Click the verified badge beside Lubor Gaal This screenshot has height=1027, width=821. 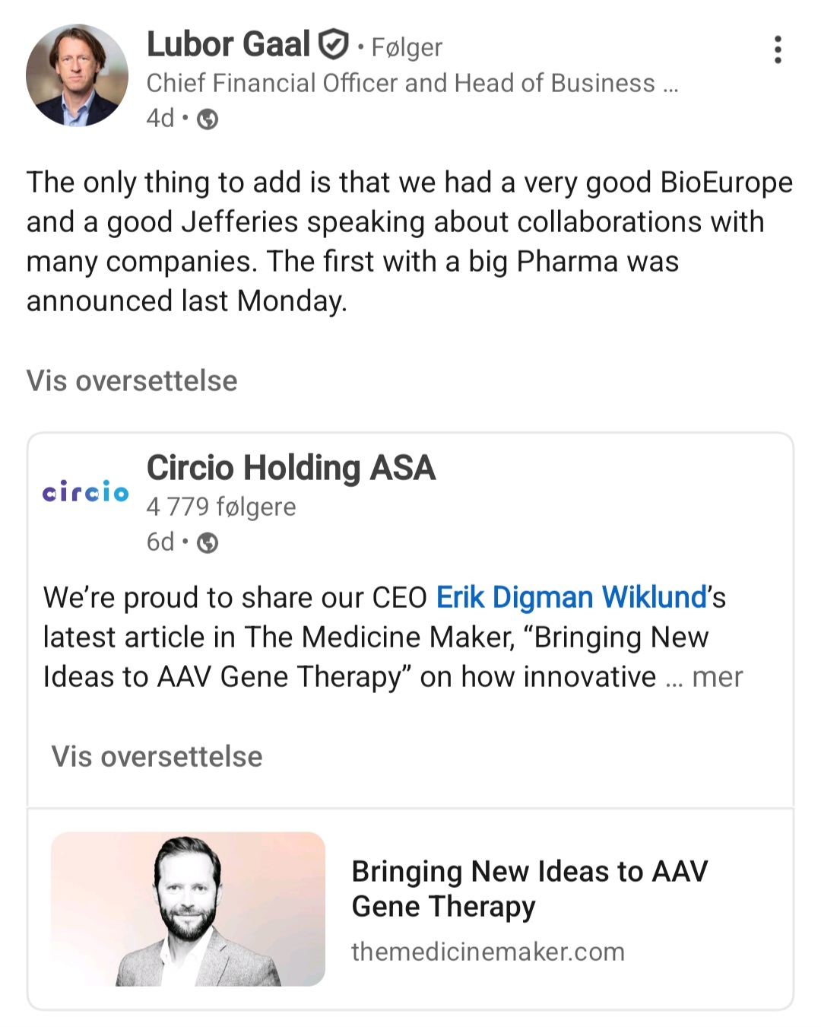[333, 45]
